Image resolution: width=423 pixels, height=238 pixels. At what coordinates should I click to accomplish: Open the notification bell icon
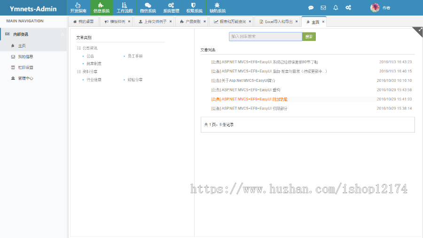click(x=336, y=8)
